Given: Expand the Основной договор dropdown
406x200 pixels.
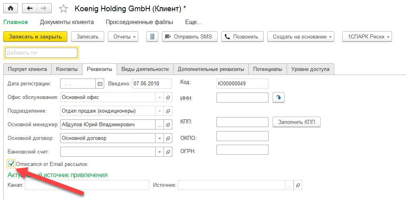Looking at the screenshot, I should coord(160,138).
